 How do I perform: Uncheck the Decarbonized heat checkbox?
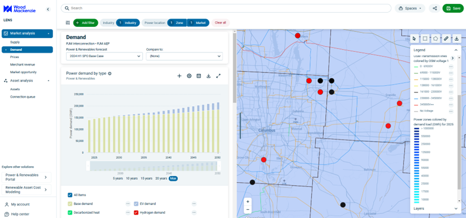70,212
